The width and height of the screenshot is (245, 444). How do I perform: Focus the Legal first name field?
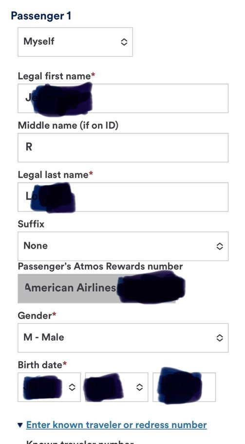pos(123,98)
